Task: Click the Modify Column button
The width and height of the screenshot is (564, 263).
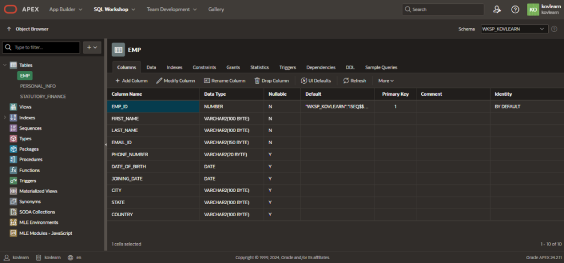Action: [x=176, y=80]
